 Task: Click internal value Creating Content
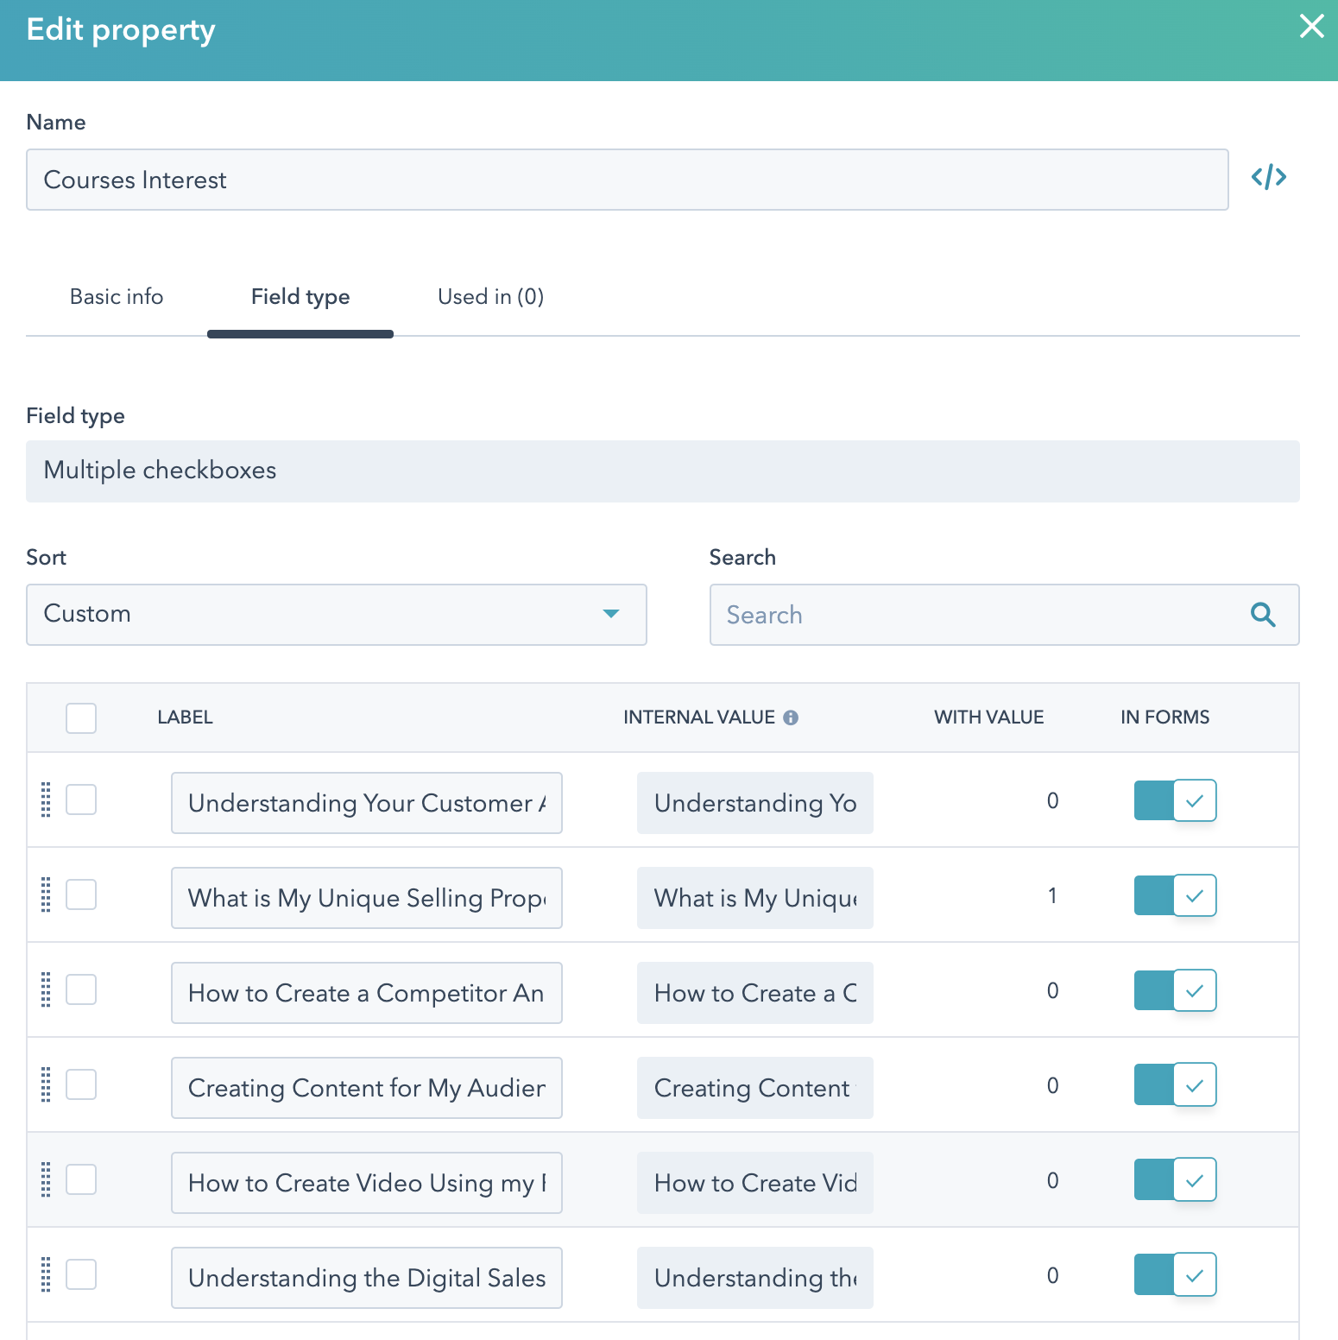click(x=755, y=1088)
